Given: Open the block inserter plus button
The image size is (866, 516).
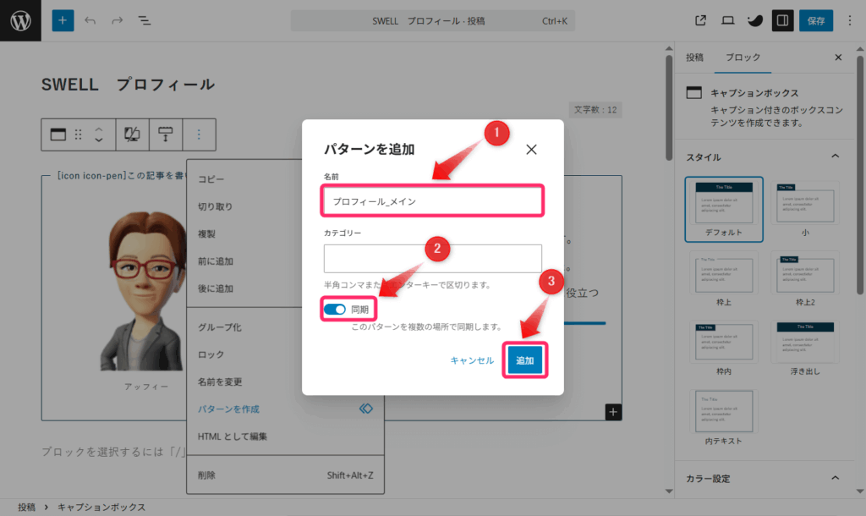Looking at the screenshot, I should [63, 20].
